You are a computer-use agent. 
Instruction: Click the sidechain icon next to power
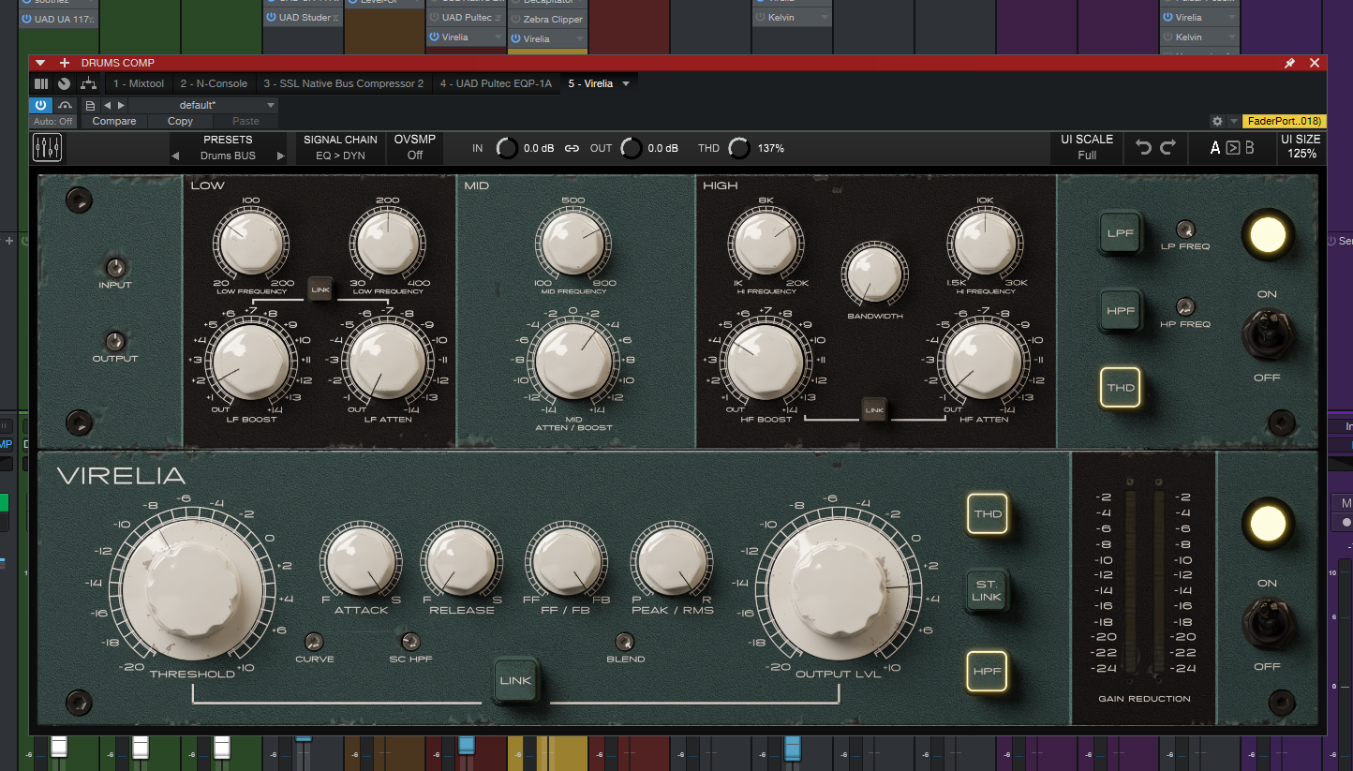click(65, 105)
